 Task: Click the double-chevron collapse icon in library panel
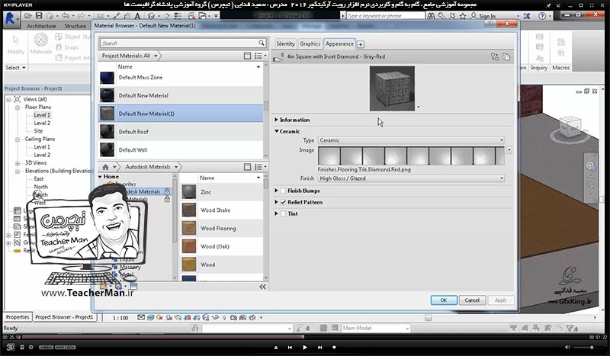262,287
